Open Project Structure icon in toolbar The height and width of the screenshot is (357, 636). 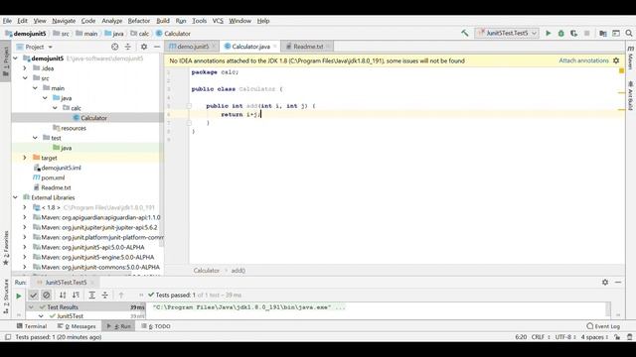603,33
